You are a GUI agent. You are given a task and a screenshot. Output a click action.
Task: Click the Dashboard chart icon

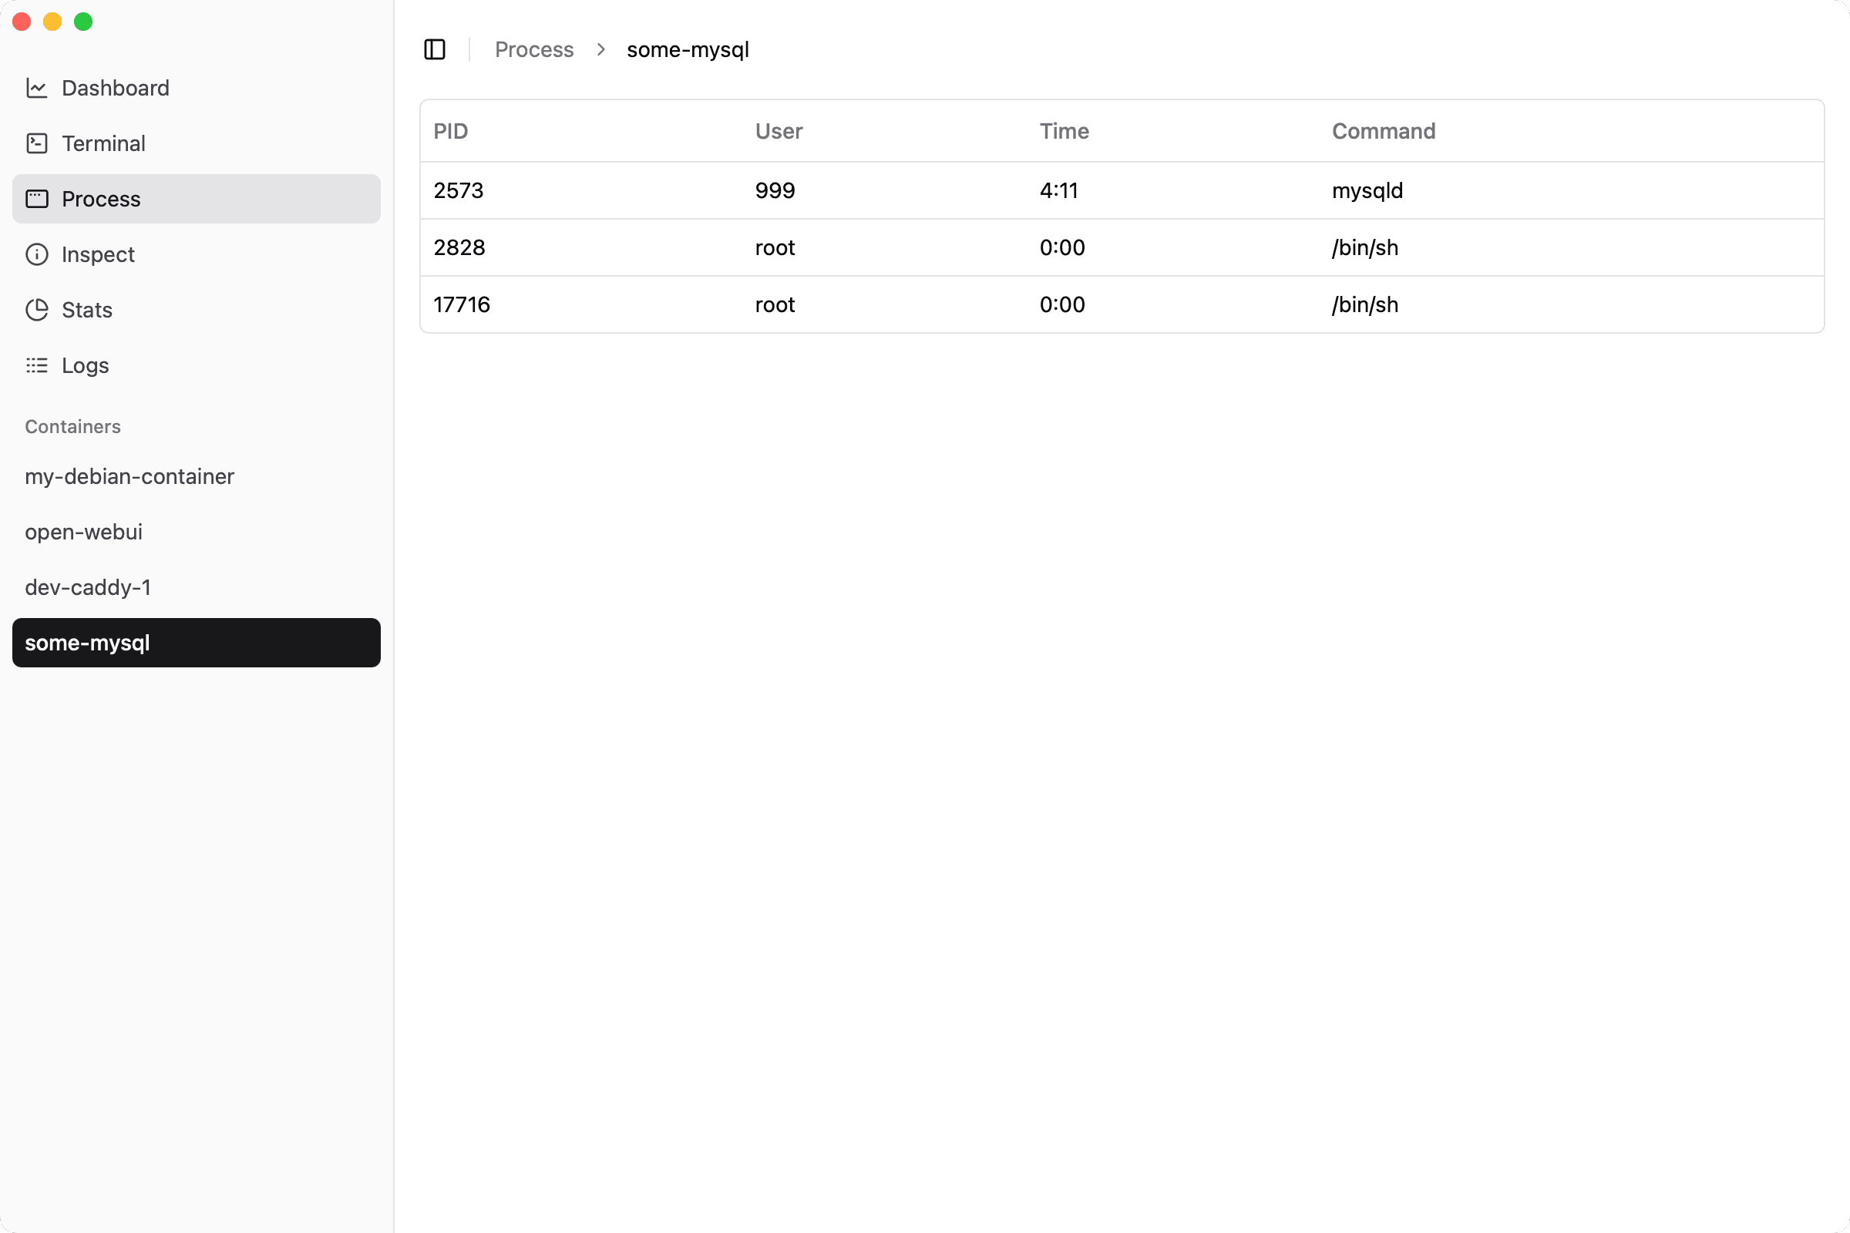pyautogui.click(x=36, y=88)
